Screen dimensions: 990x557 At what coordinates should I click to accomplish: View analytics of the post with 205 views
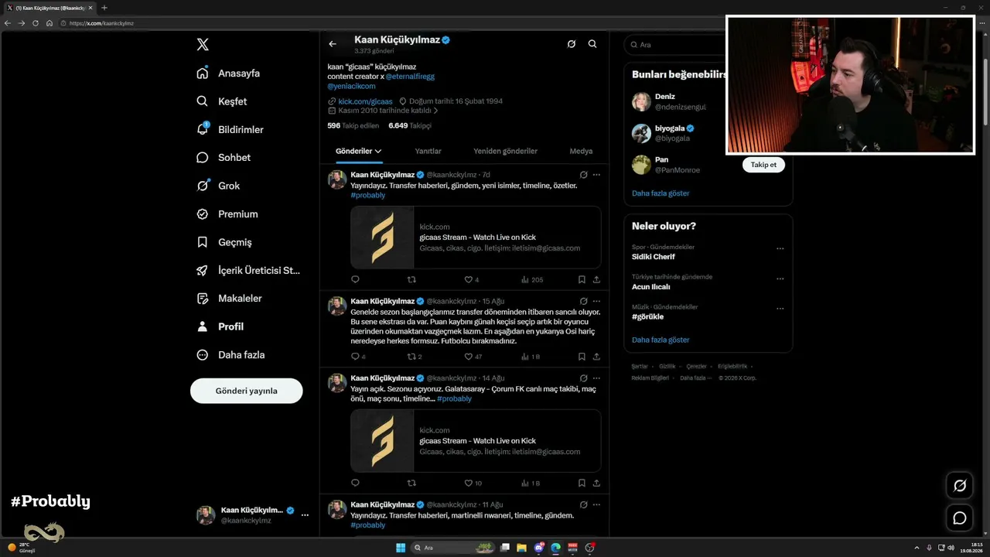coord(532,279)
